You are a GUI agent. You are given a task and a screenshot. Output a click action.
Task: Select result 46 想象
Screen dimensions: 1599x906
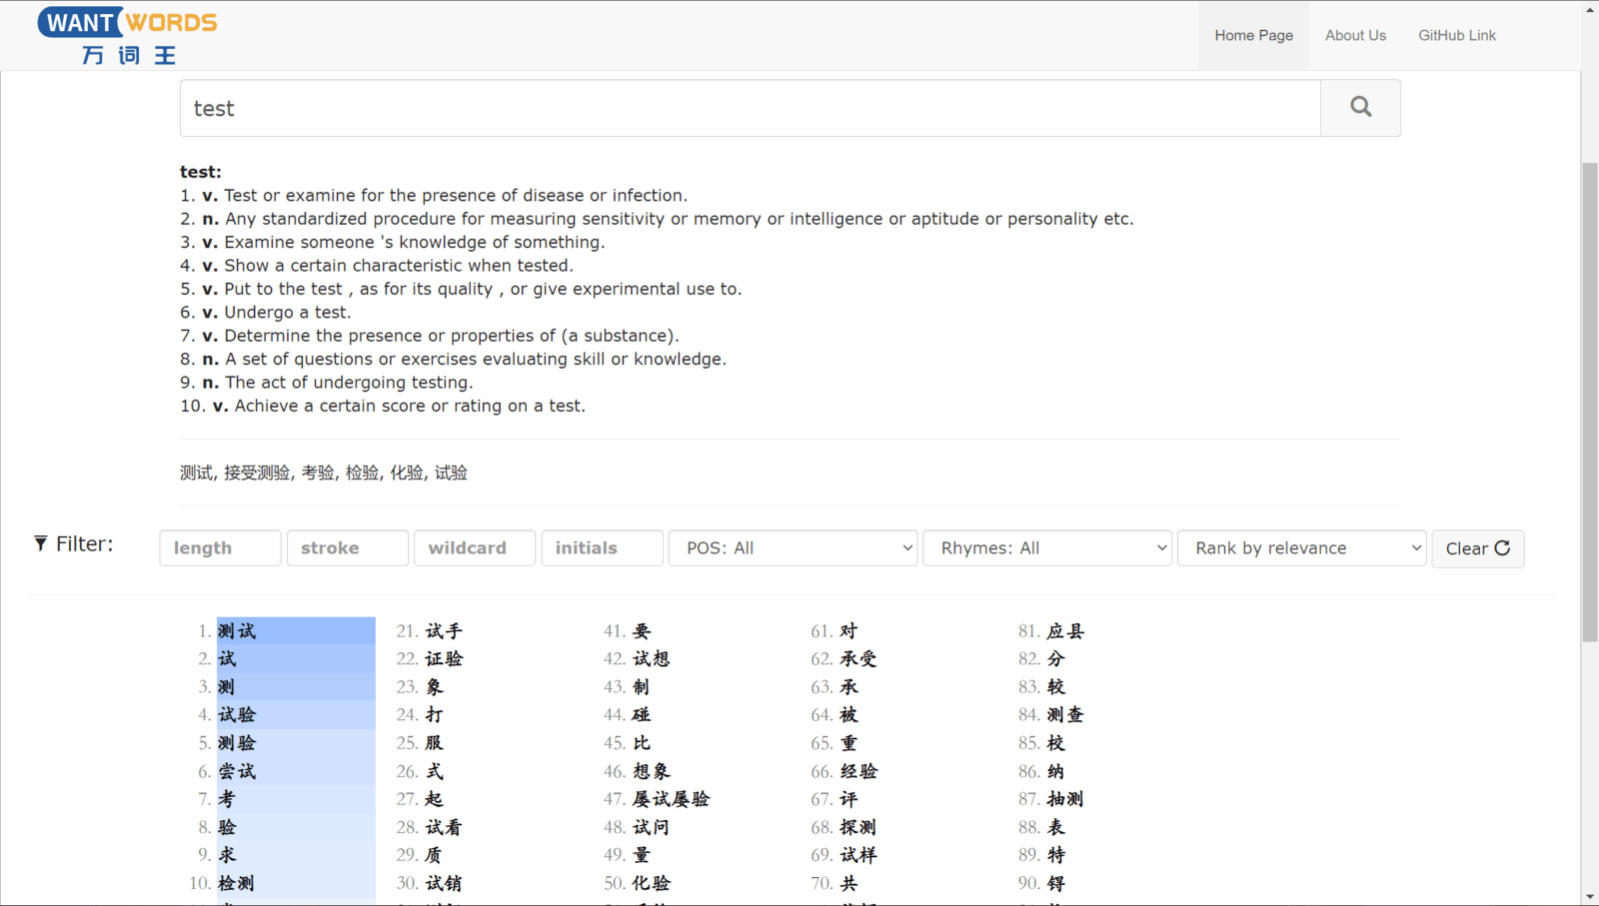tap(651, 771)
